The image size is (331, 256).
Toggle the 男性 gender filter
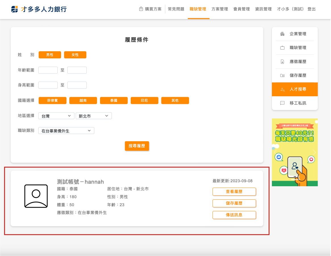[x=50, y=55]
